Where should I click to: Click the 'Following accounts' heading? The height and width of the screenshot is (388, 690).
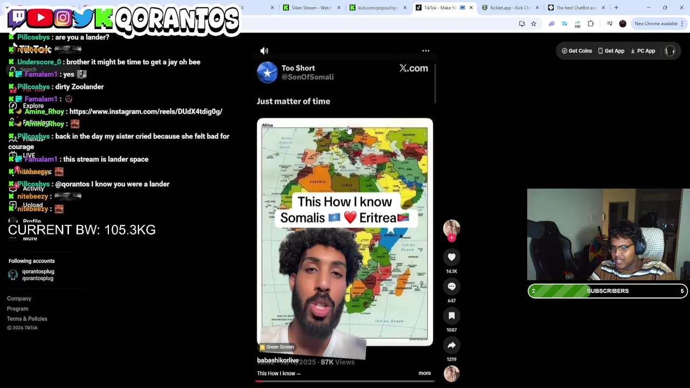31,261
